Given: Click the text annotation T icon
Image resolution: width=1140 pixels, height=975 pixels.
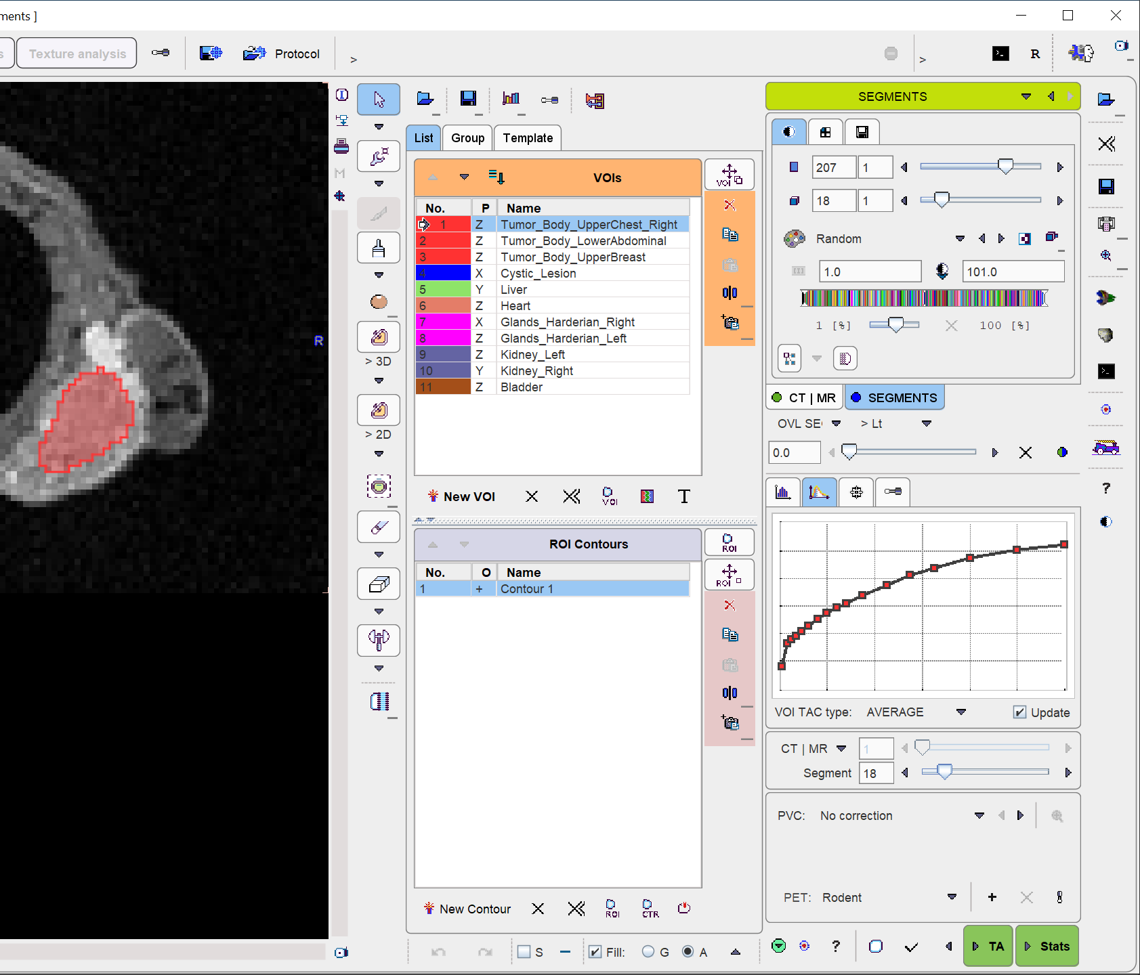Looking at the screenshot, I should (684, 496).
